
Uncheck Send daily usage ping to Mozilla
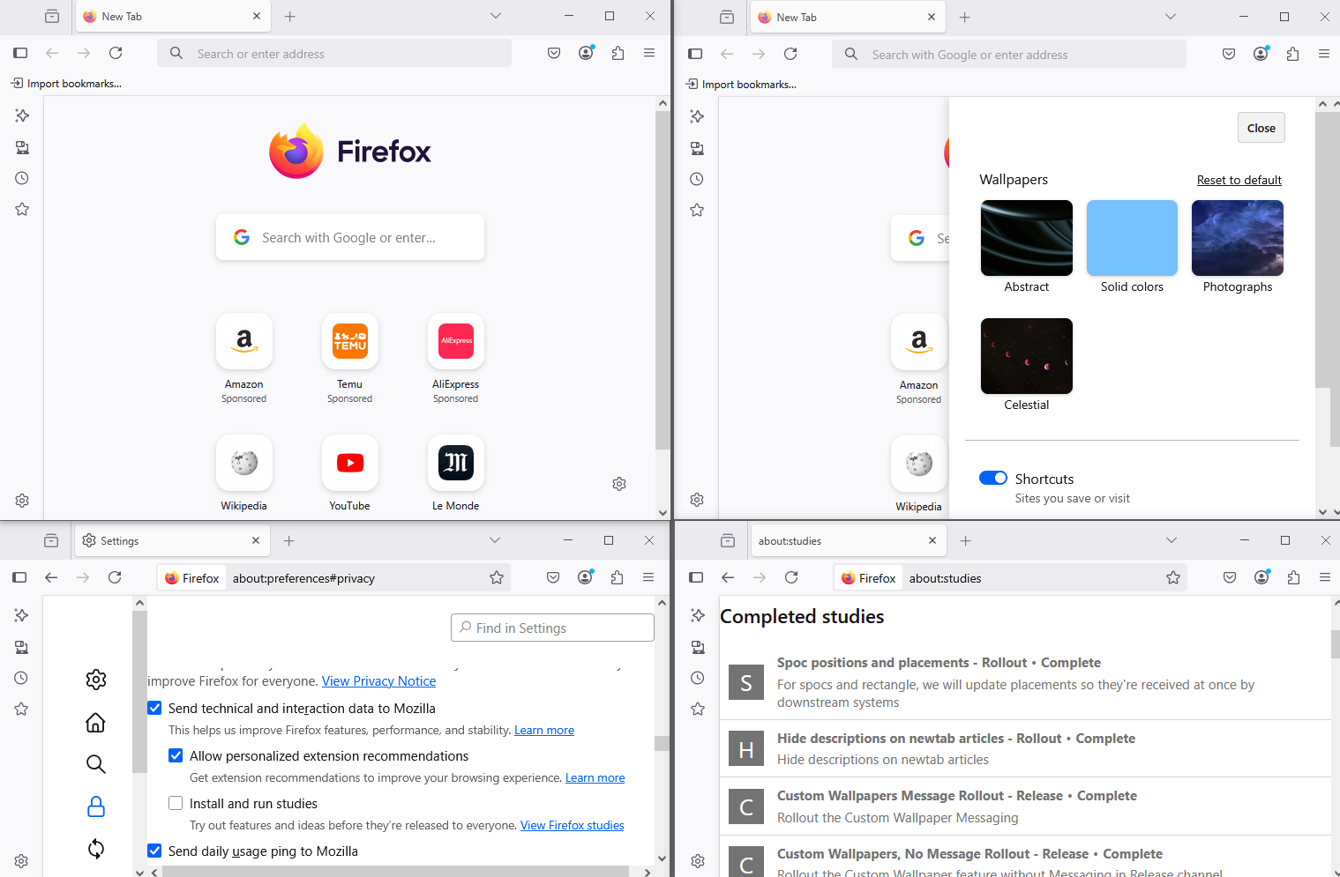[x=154, y=851]
